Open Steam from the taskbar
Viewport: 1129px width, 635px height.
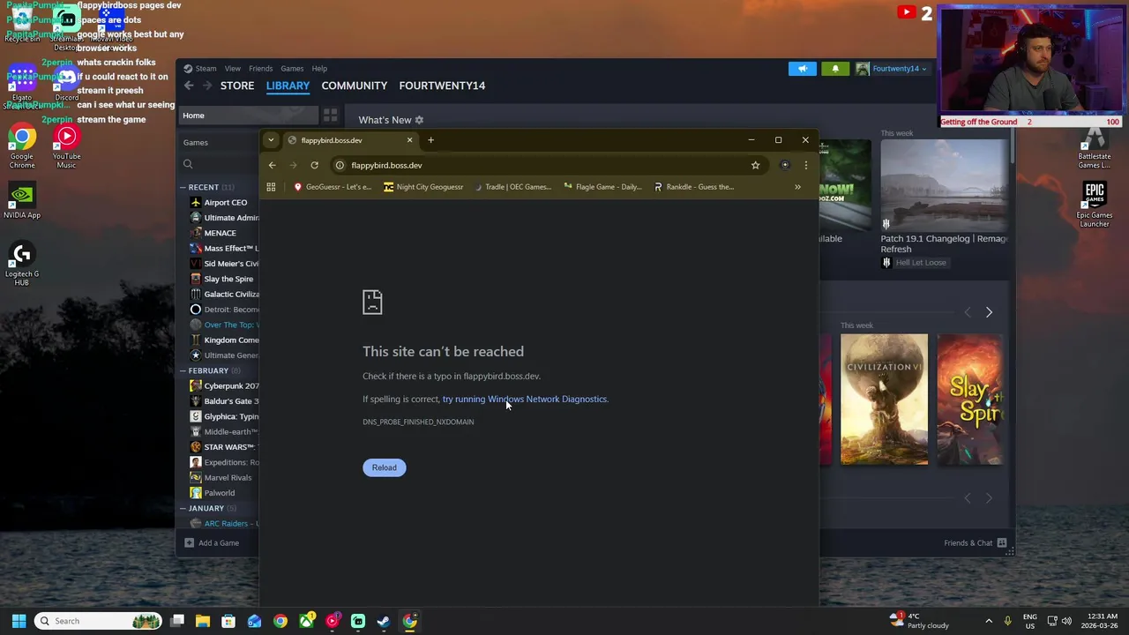pos(384,621)
